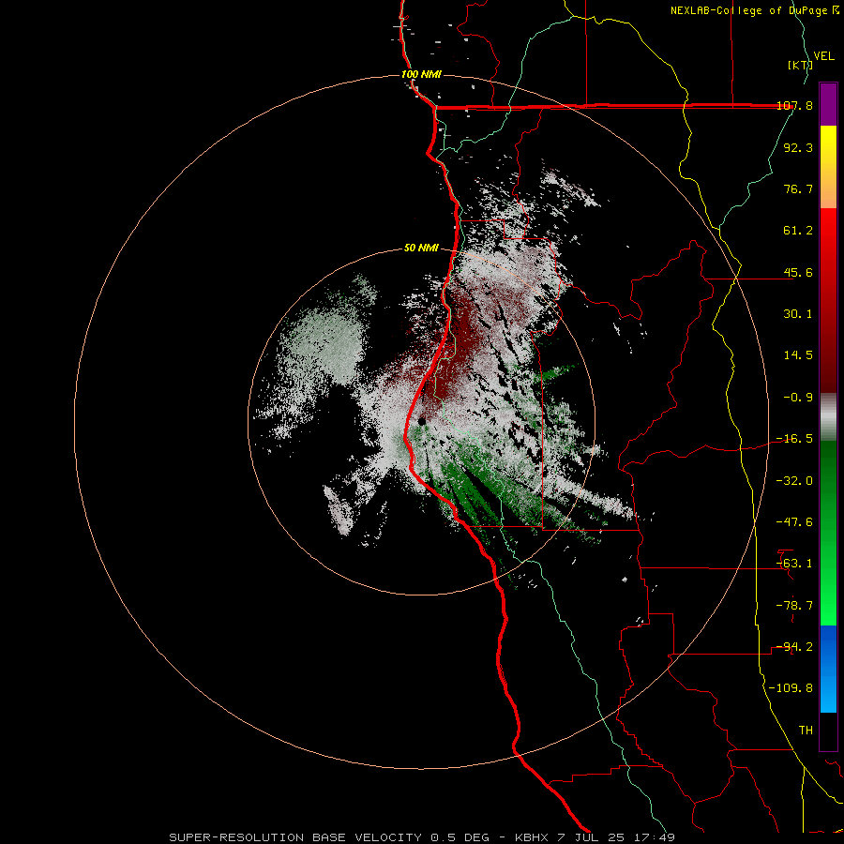This screenshot has height=844, width=844.
Task: Select the -0.9 legend value
Action: pos(798,398)
